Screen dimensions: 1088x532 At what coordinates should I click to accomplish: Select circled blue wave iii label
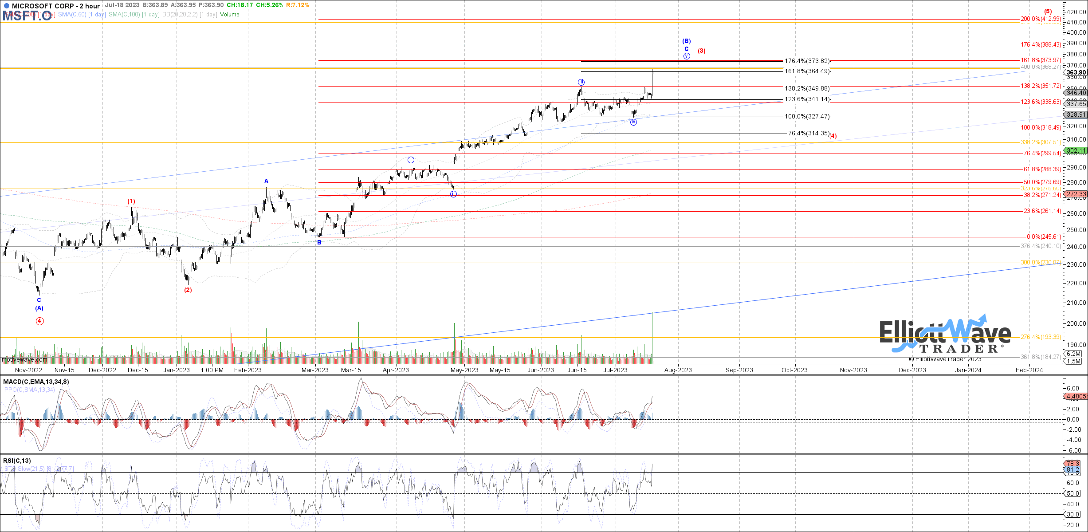(581, 82)
